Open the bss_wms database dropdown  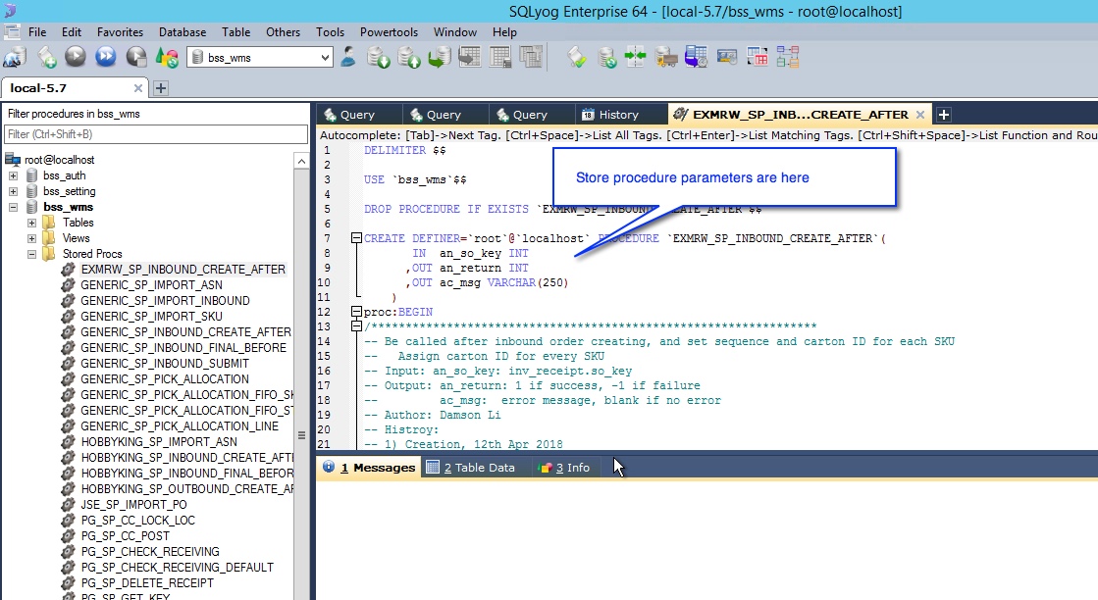pyautogui.click(x=325, y=58)
